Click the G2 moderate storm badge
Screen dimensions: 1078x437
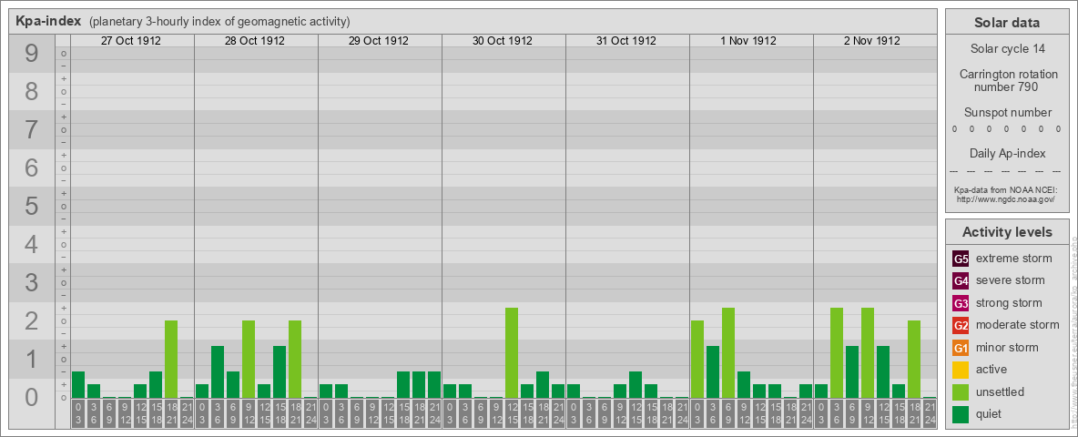click(961, 326)
